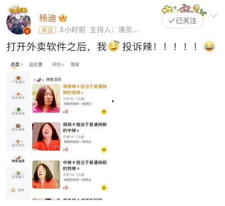
Task: Add 微辣 option with yellow plus
Action: pos(104,150)
